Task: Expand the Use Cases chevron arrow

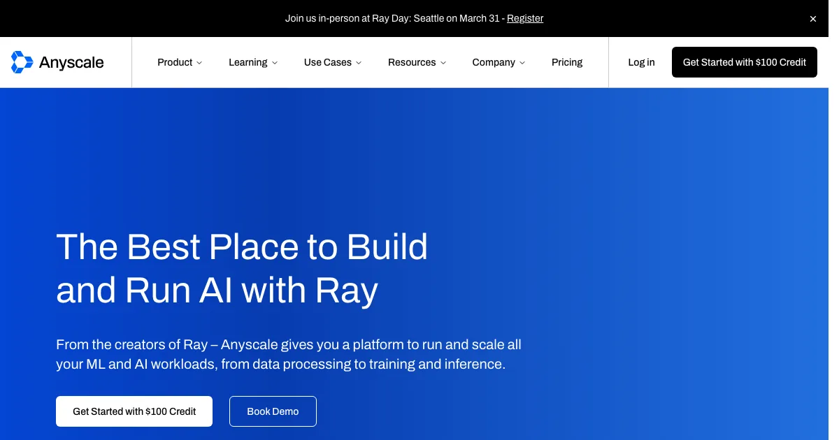Action: (x=359, y=63)
